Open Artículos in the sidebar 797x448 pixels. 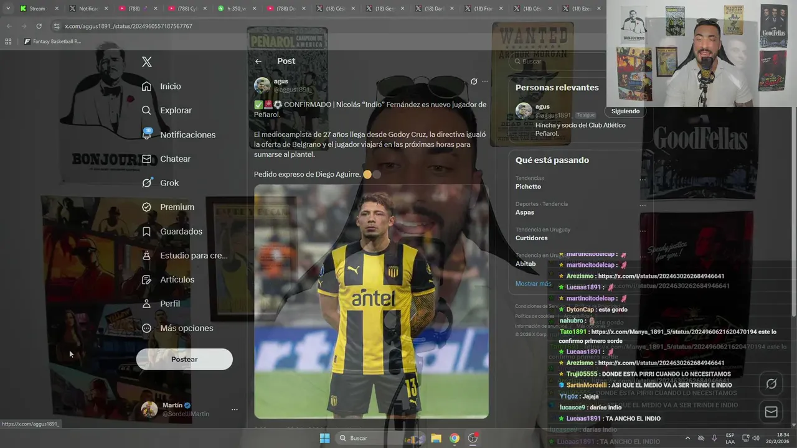[167, 279]
